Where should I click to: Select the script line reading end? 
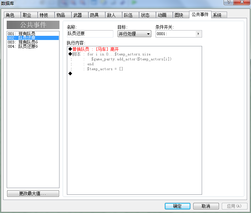pos(134,64)
